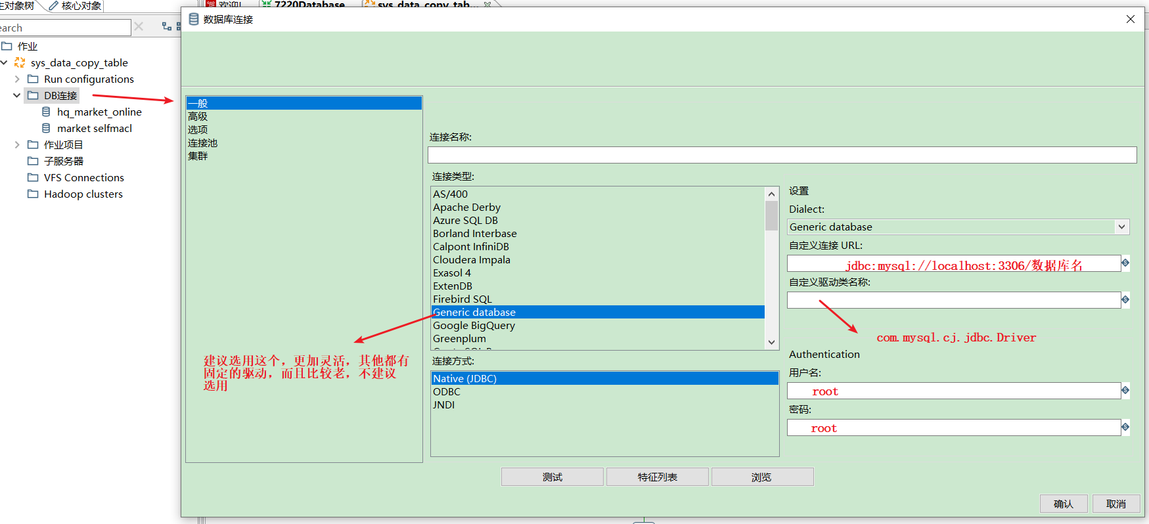Select the 一般 settings category
The width and height of the screenshot is (1149, 524).
304,103
